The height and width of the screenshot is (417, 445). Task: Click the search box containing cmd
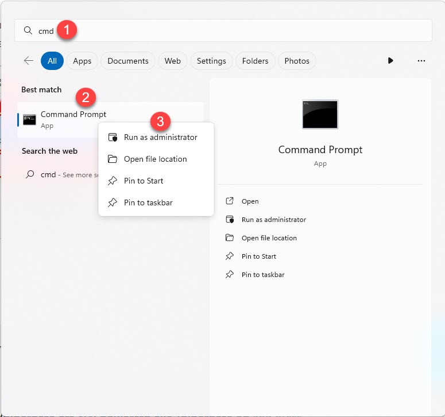click(x=230, y=30)
